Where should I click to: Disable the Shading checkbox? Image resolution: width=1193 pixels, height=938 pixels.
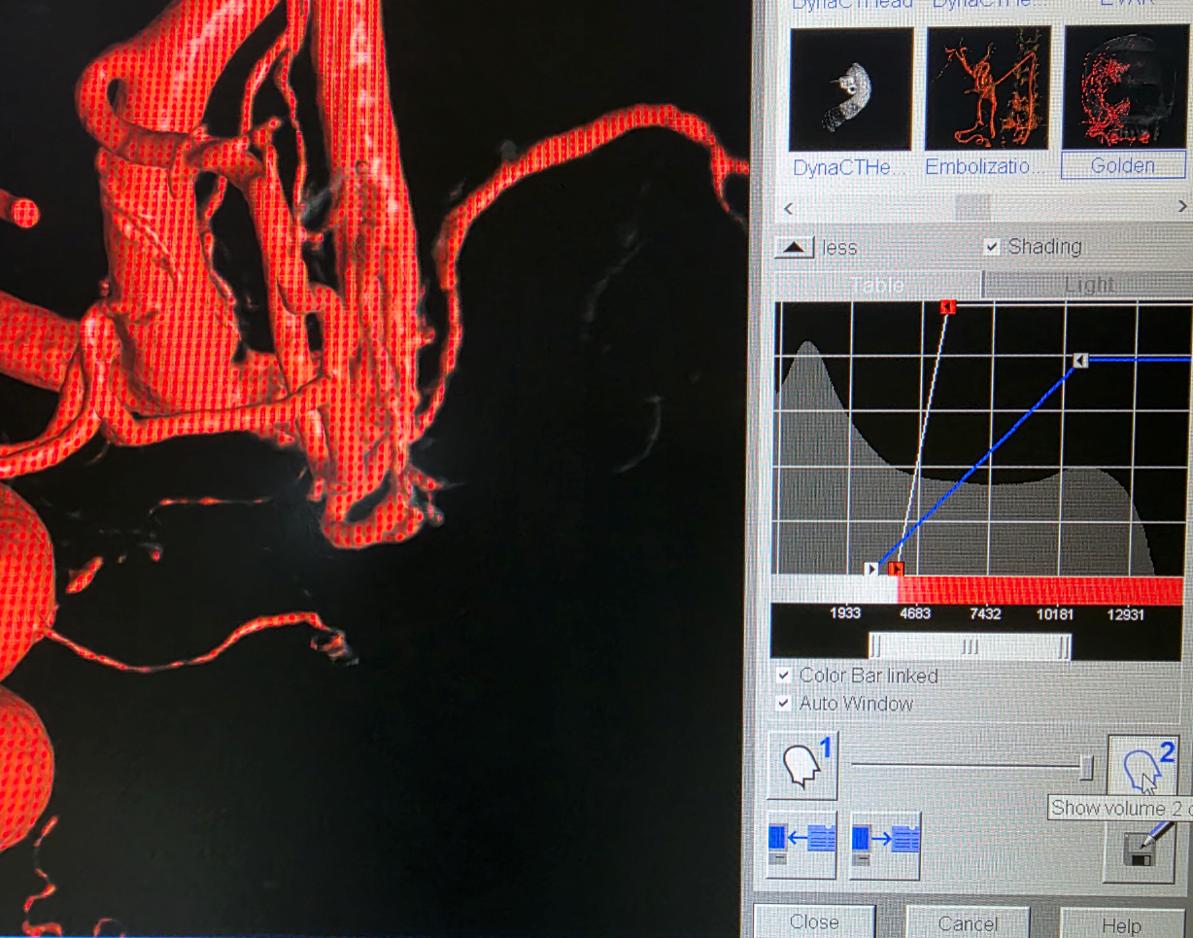point(991,247)
